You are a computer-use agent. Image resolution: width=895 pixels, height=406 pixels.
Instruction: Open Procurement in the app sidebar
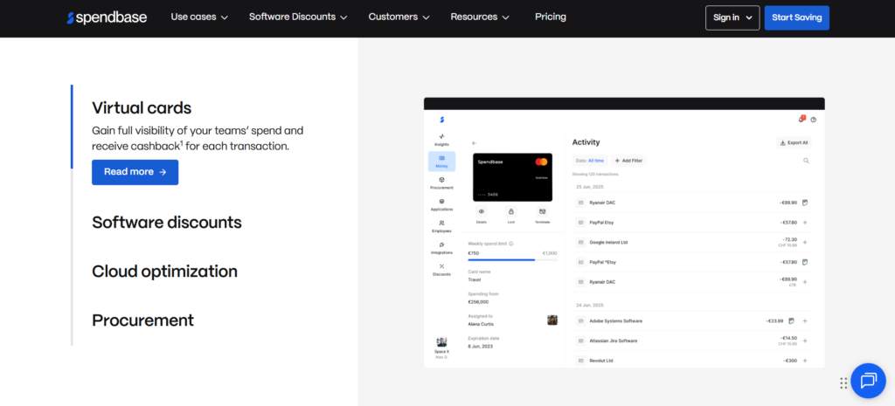[441, 182]
